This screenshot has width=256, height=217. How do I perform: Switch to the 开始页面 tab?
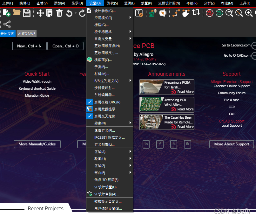click(x=8, y=34)
